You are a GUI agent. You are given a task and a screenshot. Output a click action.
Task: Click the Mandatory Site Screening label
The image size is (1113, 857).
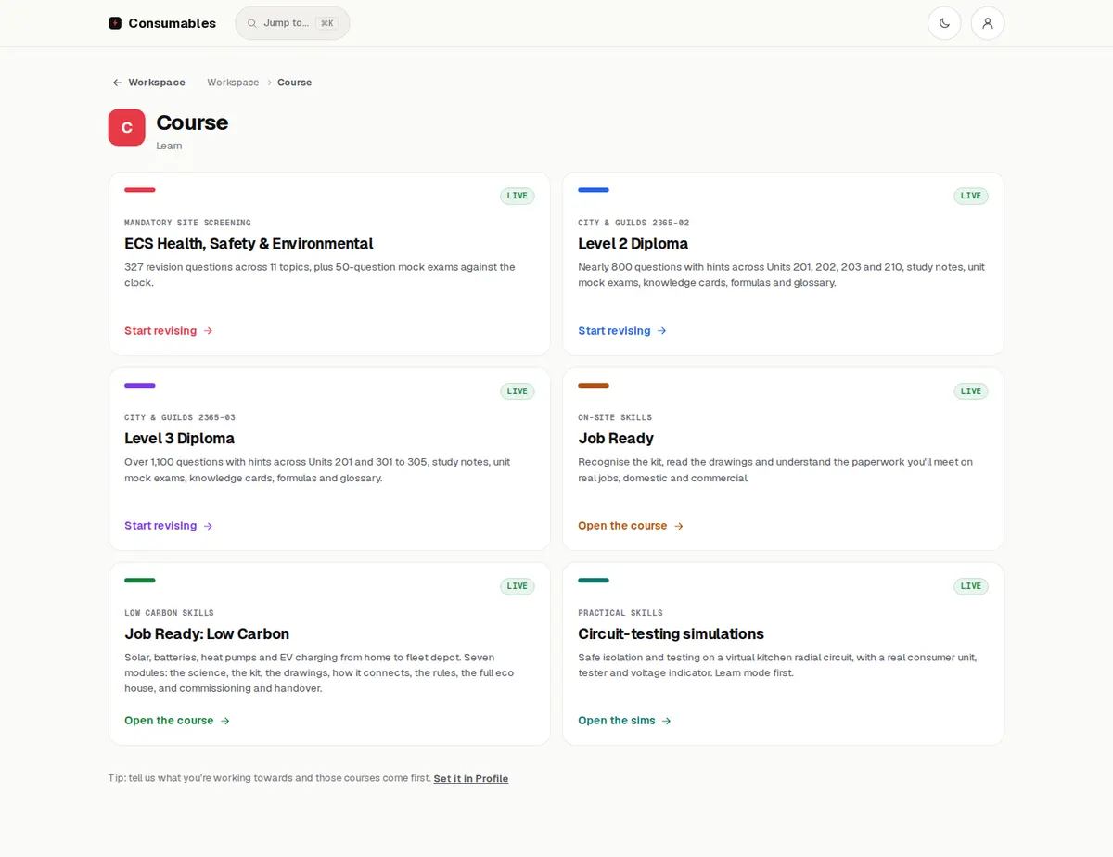click(x=187, y=224)
